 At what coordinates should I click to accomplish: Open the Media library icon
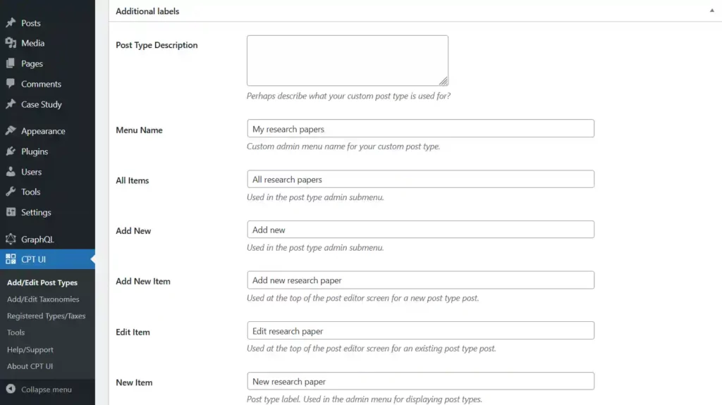click(x=11, y=43)
